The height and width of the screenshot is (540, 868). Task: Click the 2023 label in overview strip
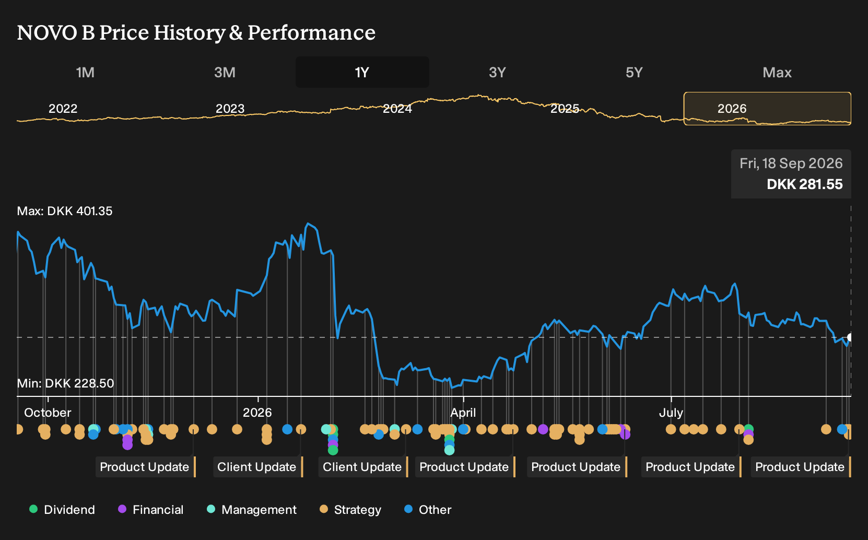(230, 109)
